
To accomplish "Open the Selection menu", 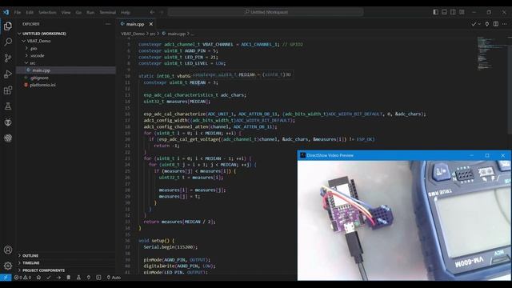I will pos(47,12).
